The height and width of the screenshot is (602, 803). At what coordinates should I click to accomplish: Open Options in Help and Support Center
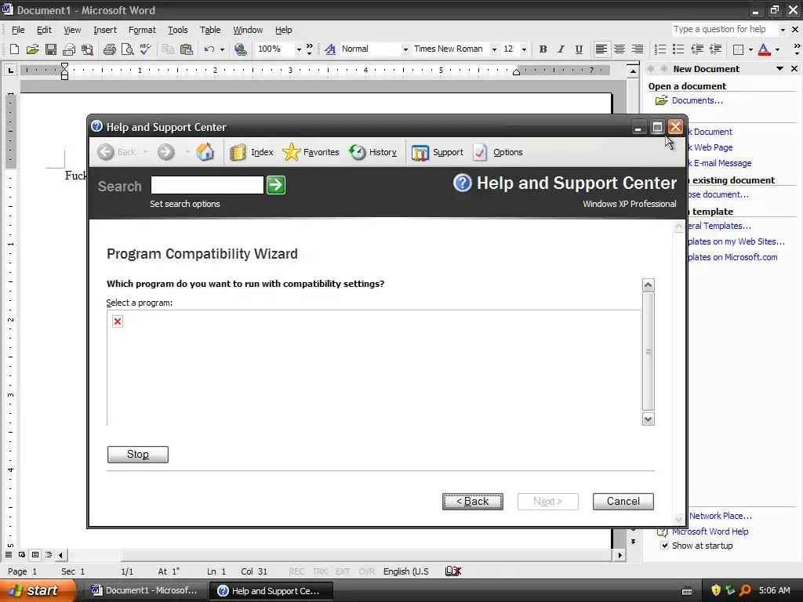498,152
